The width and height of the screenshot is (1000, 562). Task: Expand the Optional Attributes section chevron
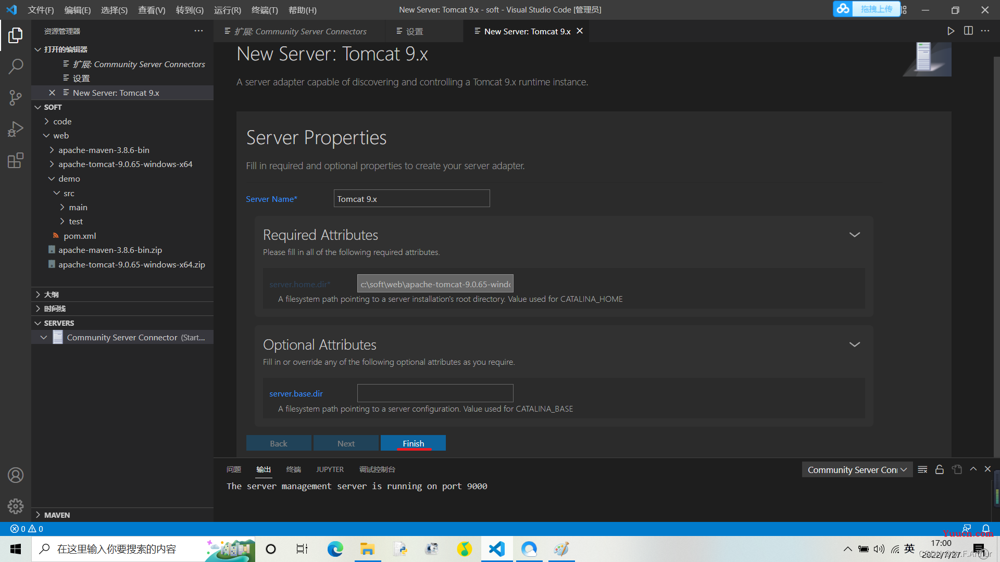pyautogui.click(x=855, y=344)
